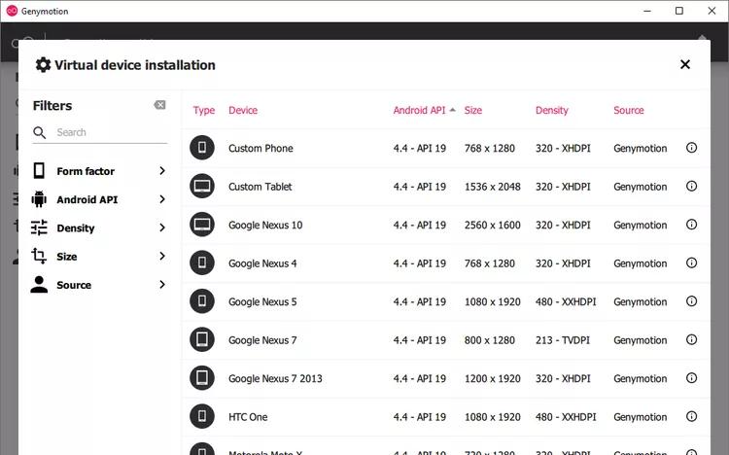Sort the list by Device column
This screenshot has height=455, width=729.
tap(243, 110)
